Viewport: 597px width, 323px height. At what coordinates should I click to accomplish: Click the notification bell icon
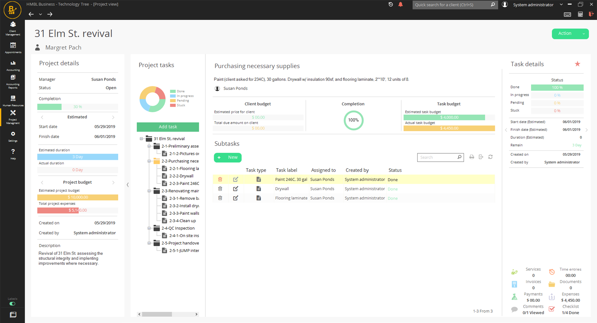point(401,4)
